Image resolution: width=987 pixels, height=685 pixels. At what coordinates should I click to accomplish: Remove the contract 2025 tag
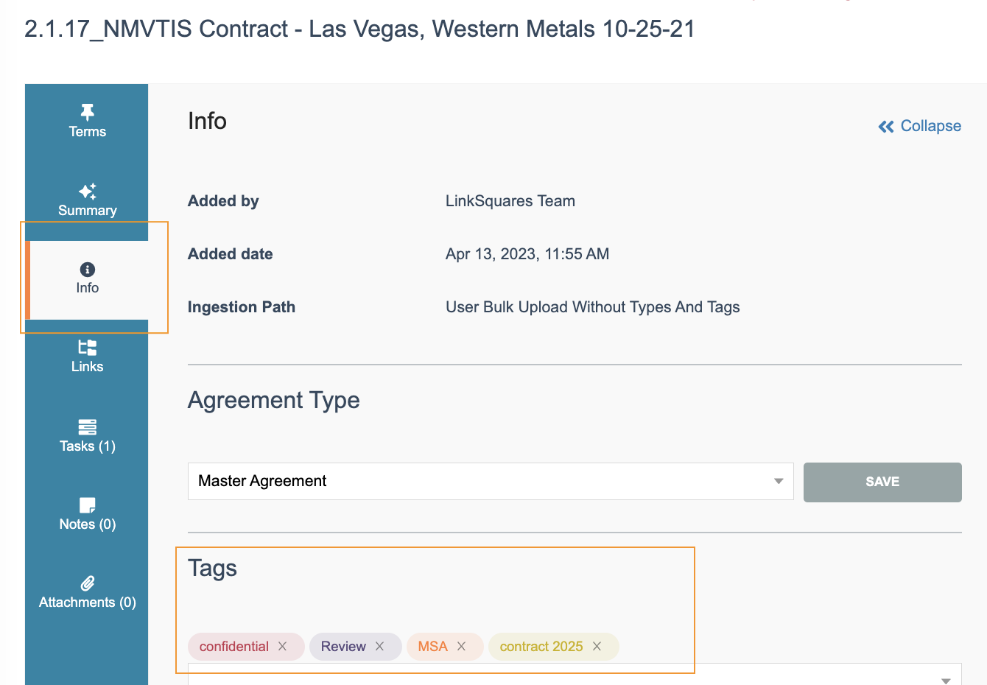pyautogui.click(x=597, y=646)
